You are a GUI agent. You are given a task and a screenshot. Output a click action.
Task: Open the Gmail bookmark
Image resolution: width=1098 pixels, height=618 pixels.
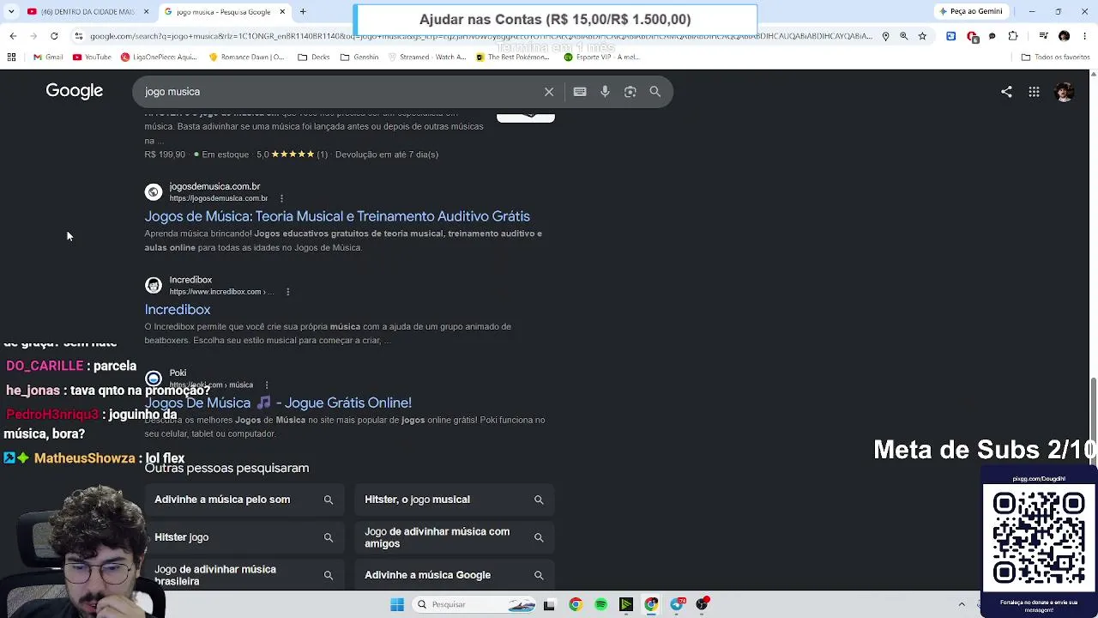48,58
